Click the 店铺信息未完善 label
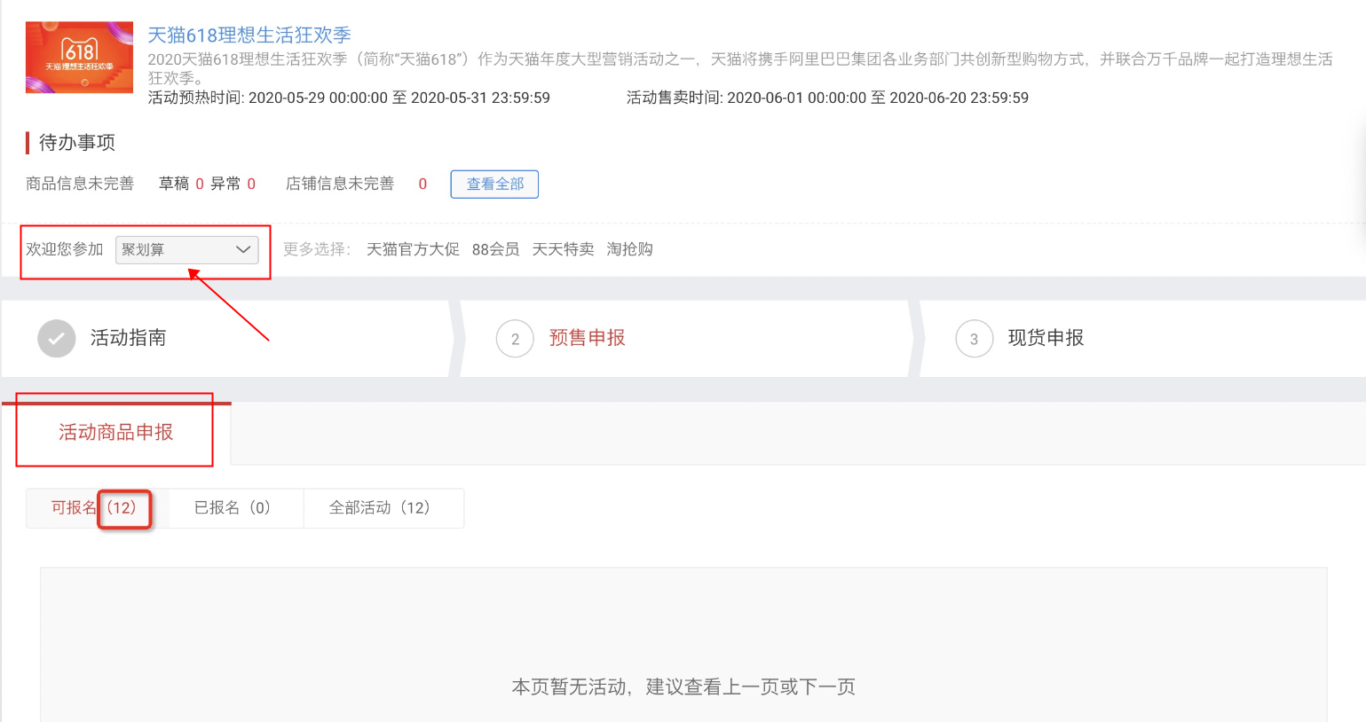 340,184
